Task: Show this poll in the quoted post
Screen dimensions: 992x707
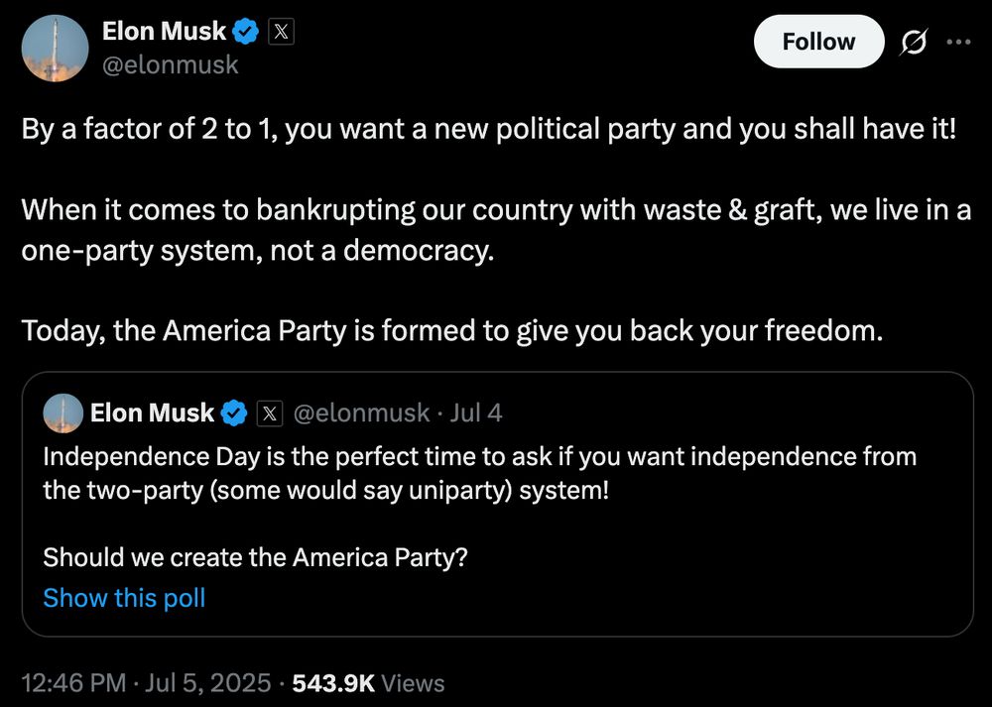Action: tap(124, 598)
